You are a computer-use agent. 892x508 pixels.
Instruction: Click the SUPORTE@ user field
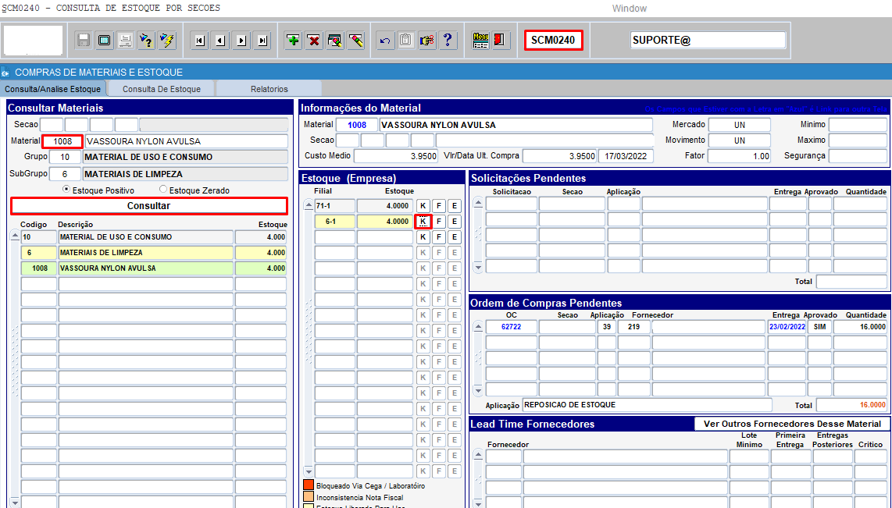(x=708, y=41)
